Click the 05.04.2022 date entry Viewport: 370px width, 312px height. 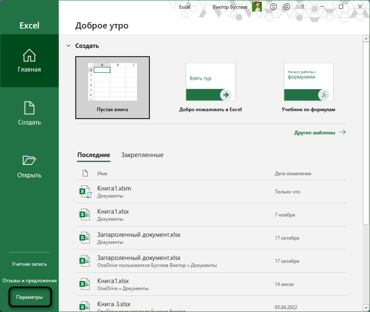coord(286,307)
